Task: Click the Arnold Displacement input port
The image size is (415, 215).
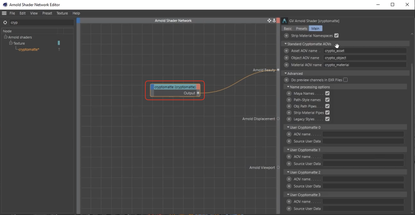Action: coord(278,119)
